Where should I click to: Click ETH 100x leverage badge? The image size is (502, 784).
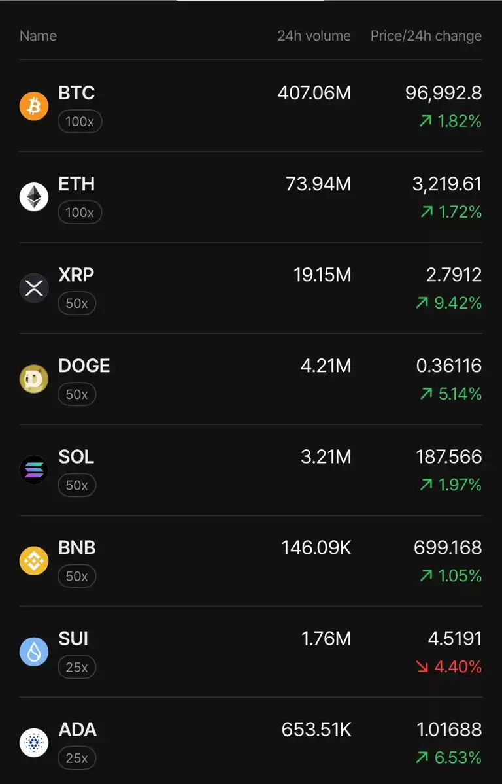click(x=80, y=213)
